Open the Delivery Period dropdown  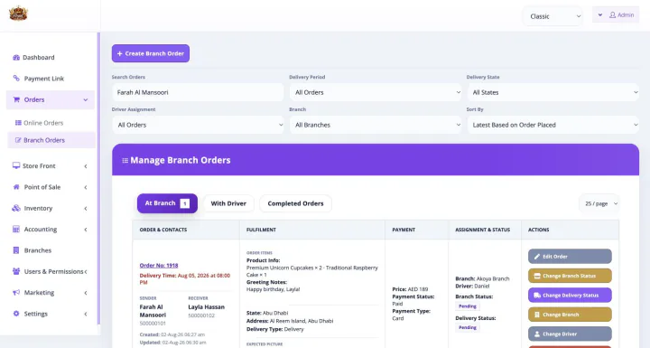point(376,92)
